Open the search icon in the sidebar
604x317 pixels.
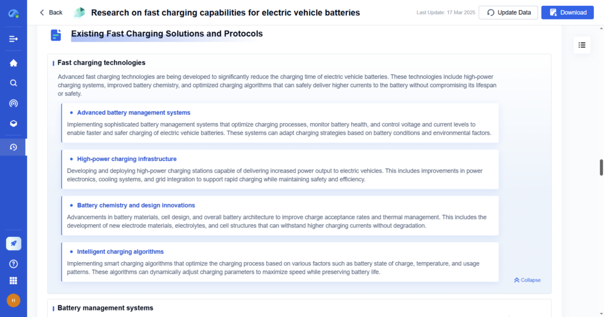click(13, 83)
